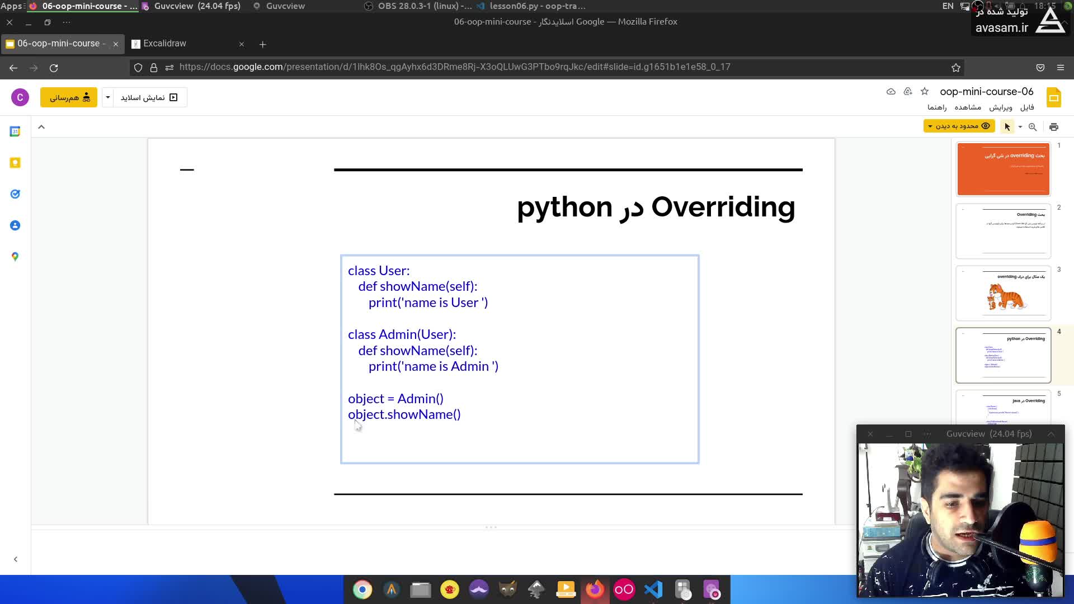Select slide 3 thumbnail with tiger
1074x604 pixels.
coord(1003,294)
